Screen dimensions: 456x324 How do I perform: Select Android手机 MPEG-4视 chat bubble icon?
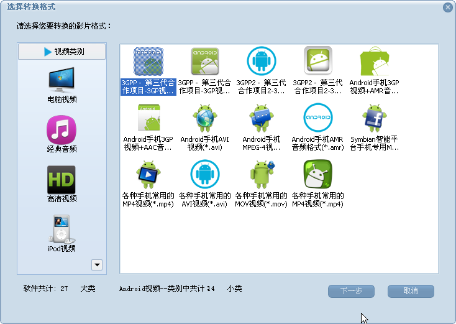pos(261,118)
